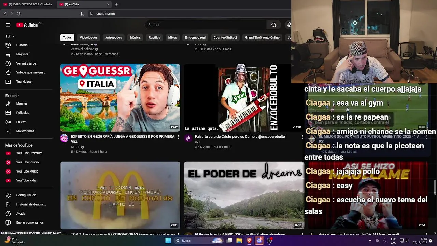Open the McDonalds perturbadoras video thumbnail
437x246 pixels.
point(120,195)
